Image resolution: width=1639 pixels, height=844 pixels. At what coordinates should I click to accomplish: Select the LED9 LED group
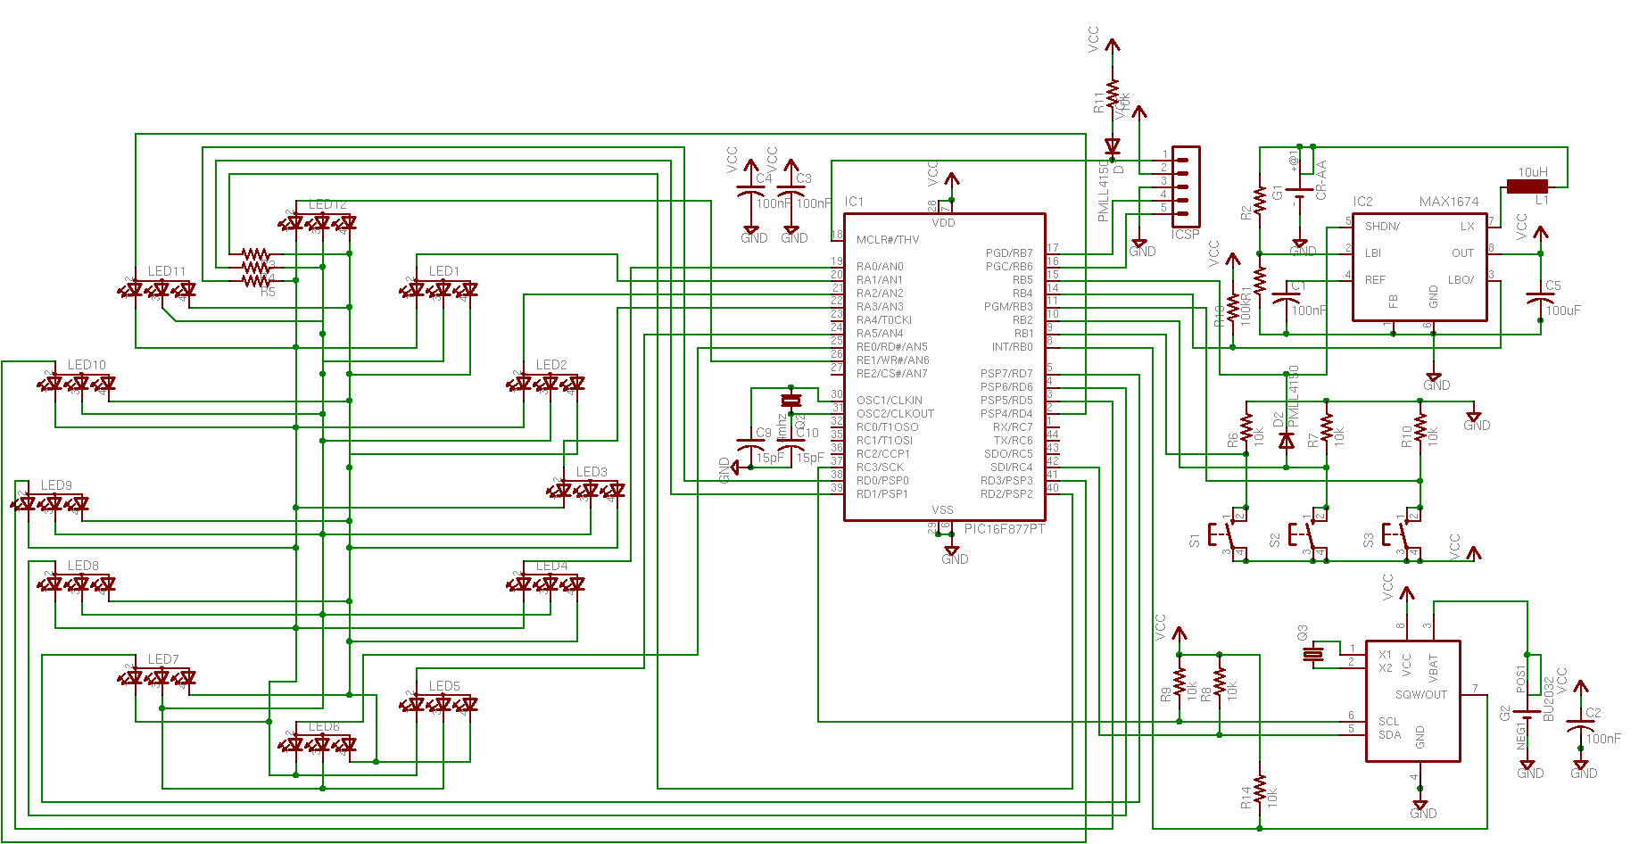point(51,503)
